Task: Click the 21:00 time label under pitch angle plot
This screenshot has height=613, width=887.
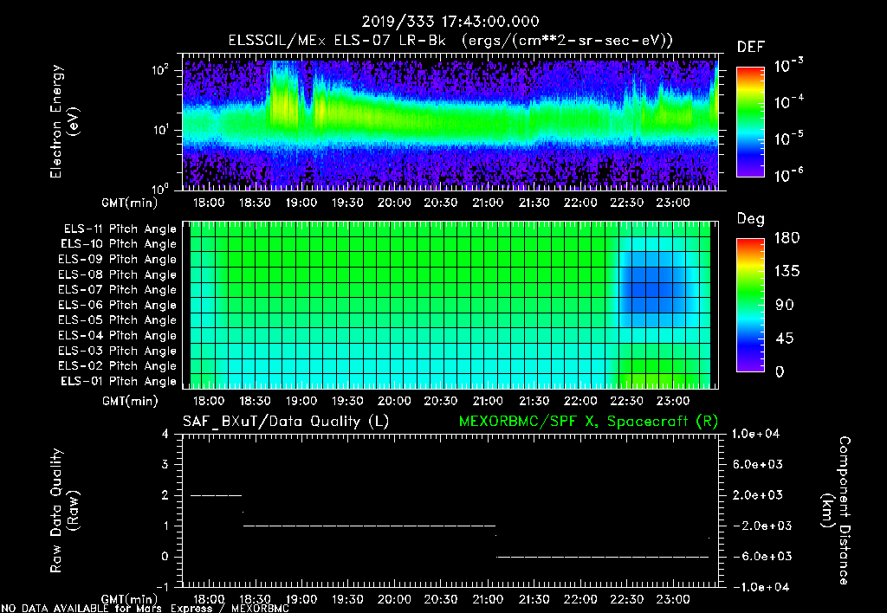Action: pyautogui.click(x=488, y=401)
